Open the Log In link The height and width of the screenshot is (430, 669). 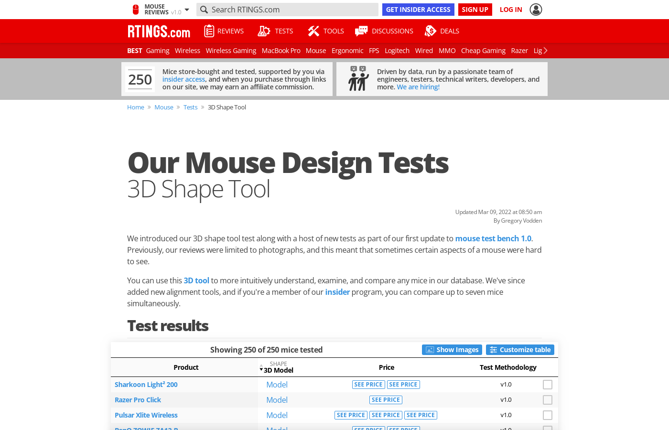click(x=511, y=10)
